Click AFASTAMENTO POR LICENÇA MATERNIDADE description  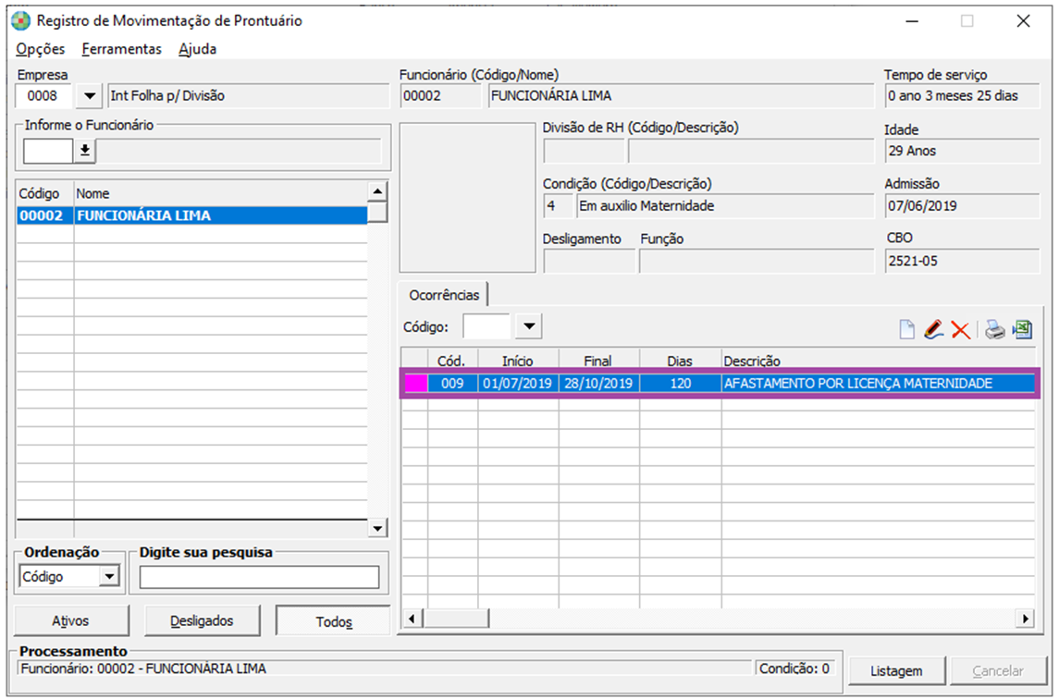(x=857, y=383)
